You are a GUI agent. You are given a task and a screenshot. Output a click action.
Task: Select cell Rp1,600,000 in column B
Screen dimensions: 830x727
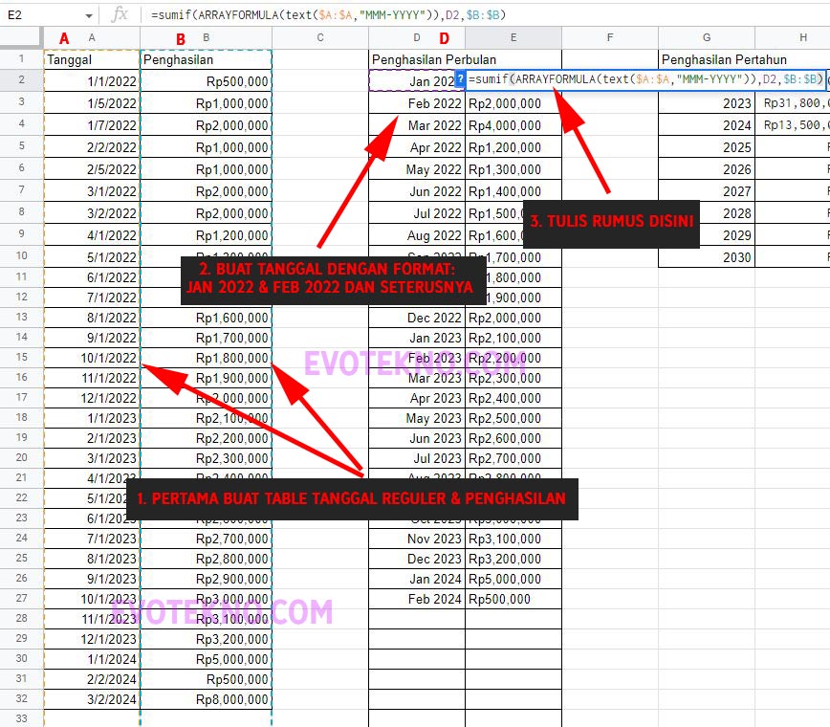coord(206,318)
